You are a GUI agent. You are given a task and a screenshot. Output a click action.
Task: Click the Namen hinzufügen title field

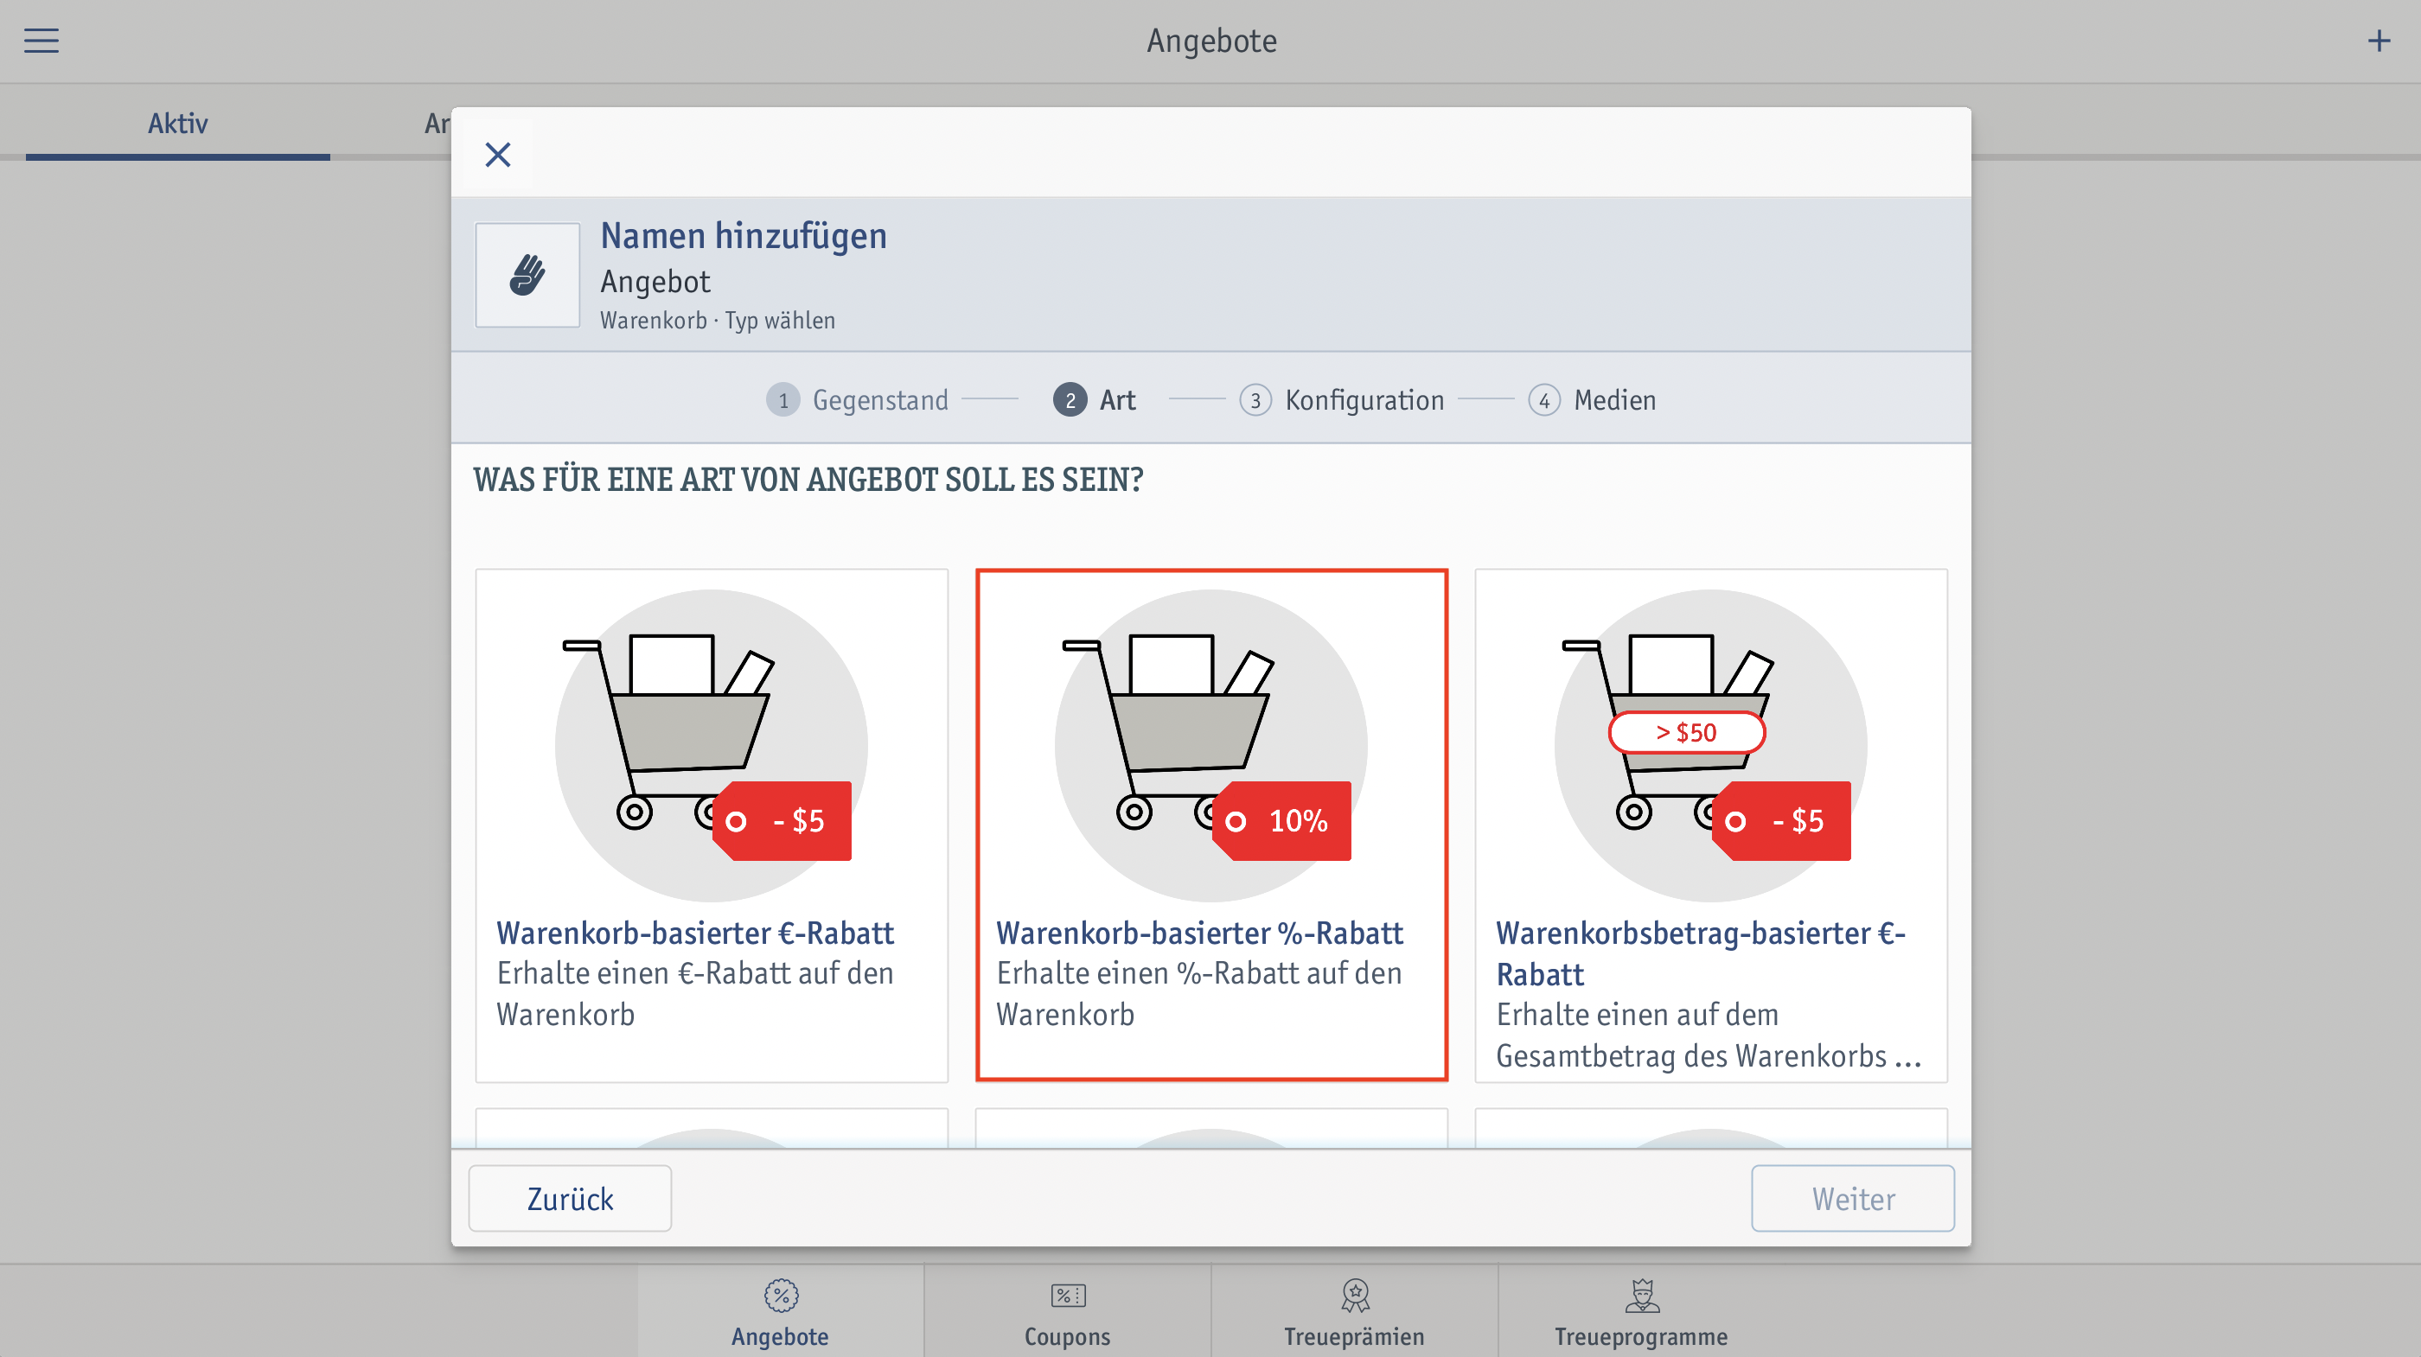pyautogui.click(x=744, y=235)
